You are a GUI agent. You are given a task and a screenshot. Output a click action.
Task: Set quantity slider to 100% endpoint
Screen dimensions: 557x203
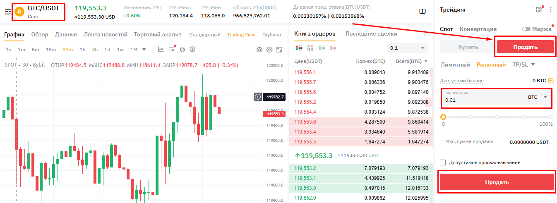551,117
